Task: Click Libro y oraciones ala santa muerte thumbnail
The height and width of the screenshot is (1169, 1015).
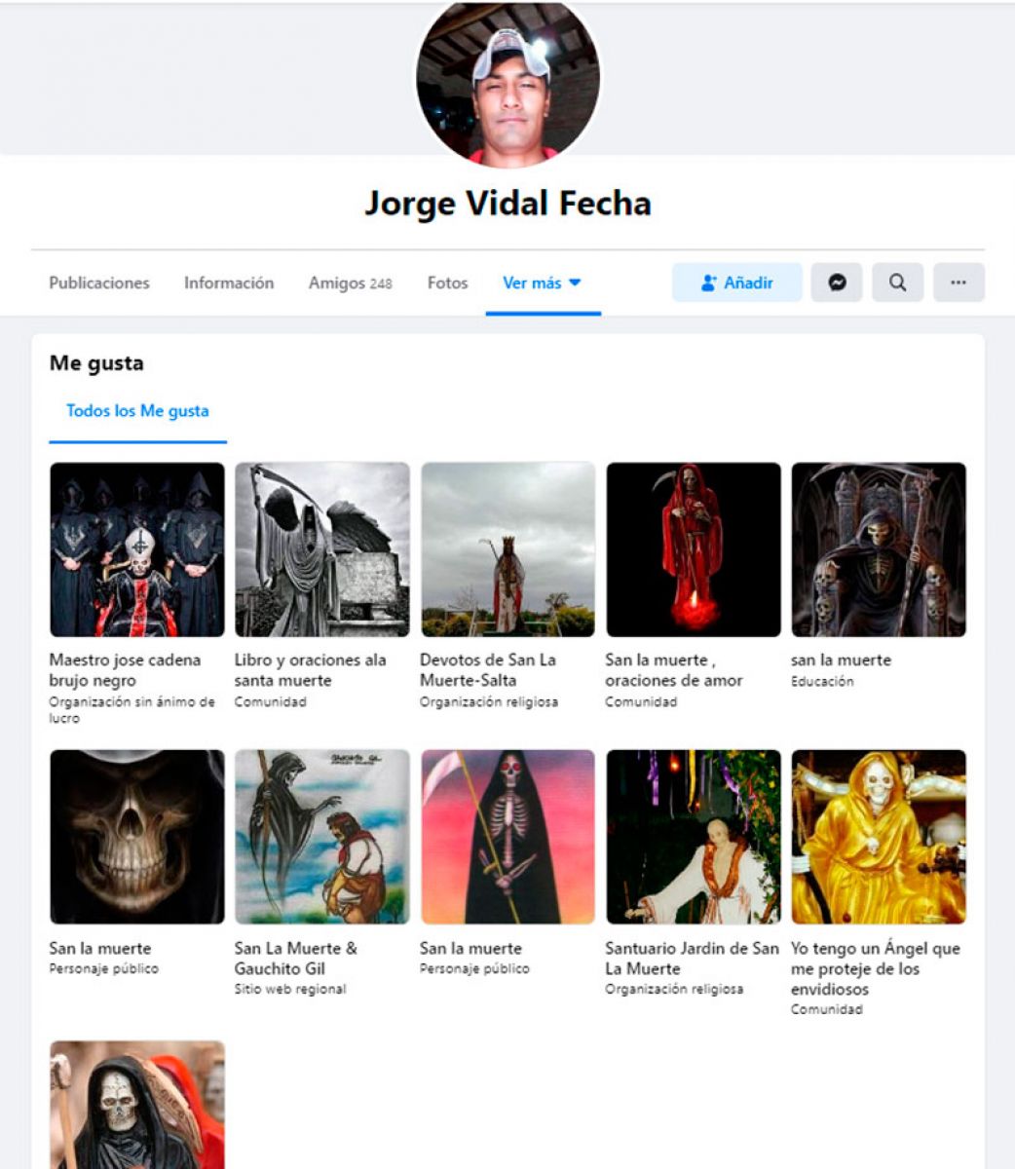Action: click(322, 549)
